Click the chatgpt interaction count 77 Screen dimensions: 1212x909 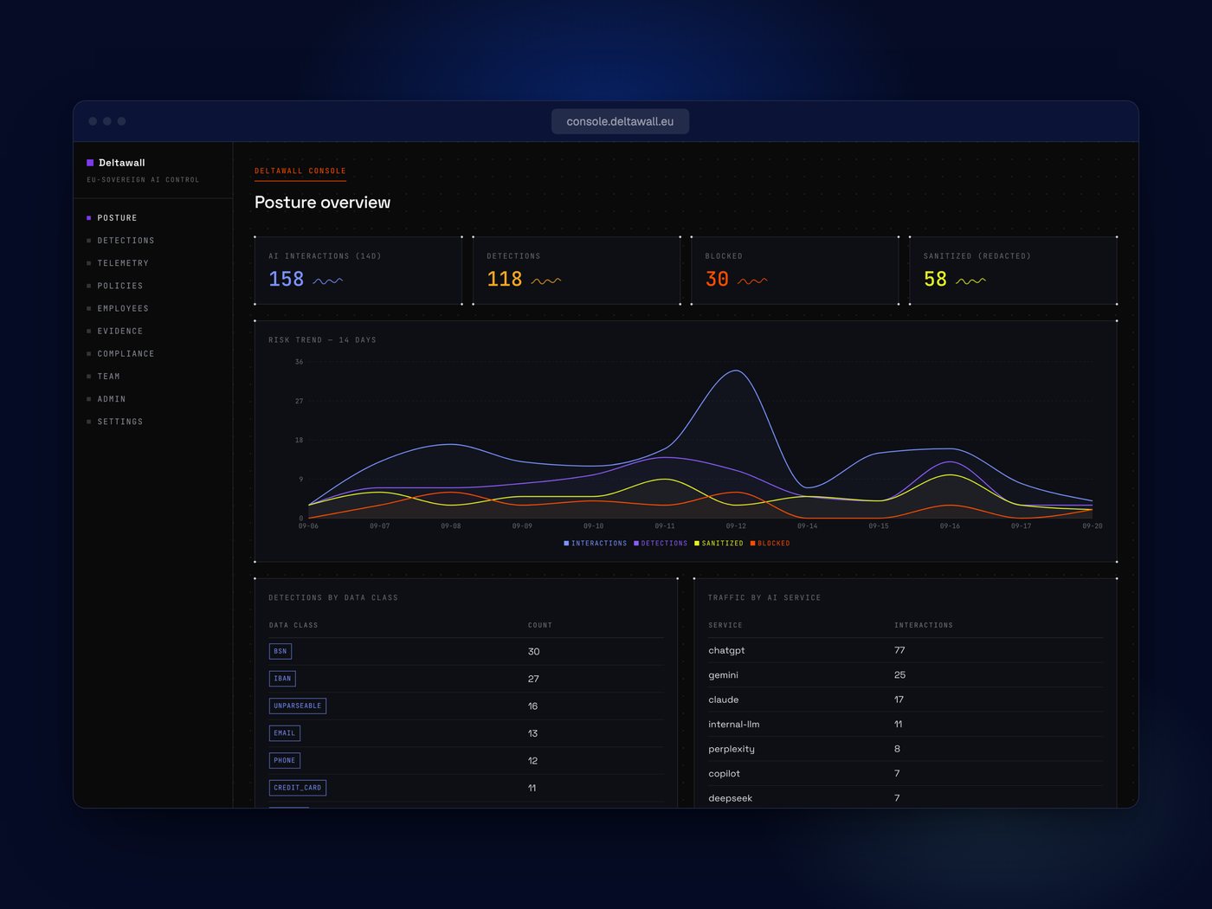[x=899, y=650]
